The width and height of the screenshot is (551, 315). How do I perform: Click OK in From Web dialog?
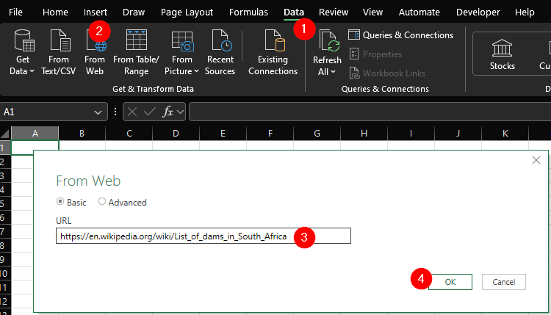tap(450, 282)
